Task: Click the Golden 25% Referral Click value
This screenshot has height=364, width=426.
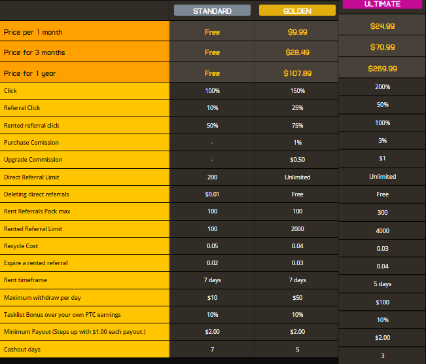Action: click(x=298, y=108)
